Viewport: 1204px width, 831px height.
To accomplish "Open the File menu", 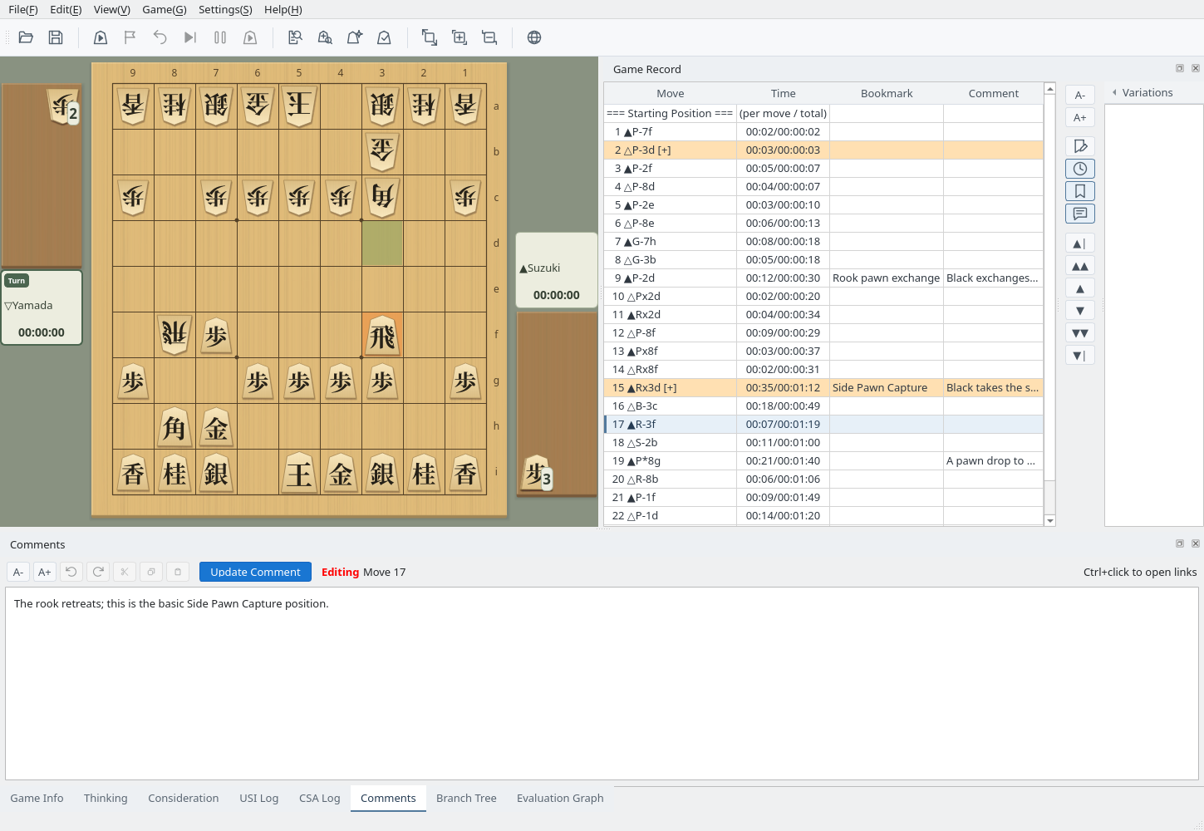I will click(23, 9).
